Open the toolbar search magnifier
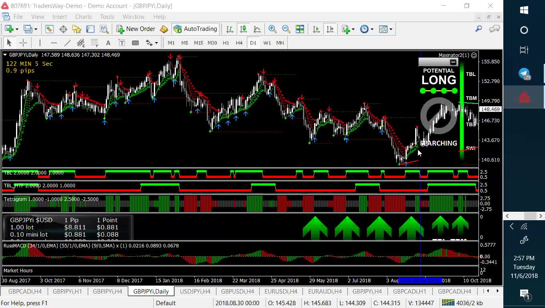This screenshot has width=545, height=308. (478, 29)
